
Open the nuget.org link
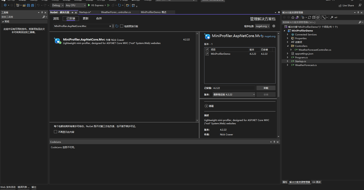click(270, 36)
